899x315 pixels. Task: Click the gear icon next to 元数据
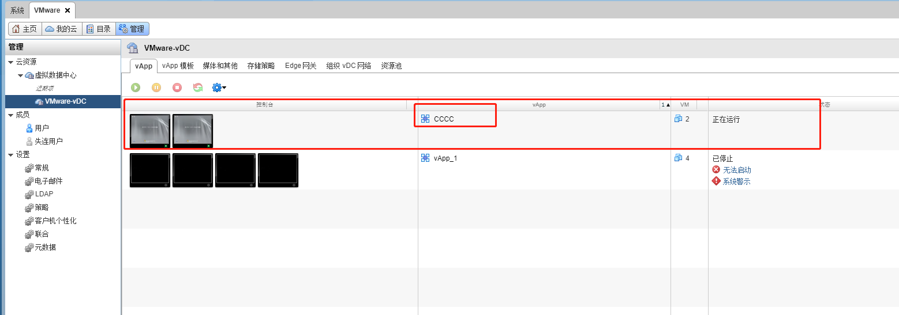coord(29,248)
